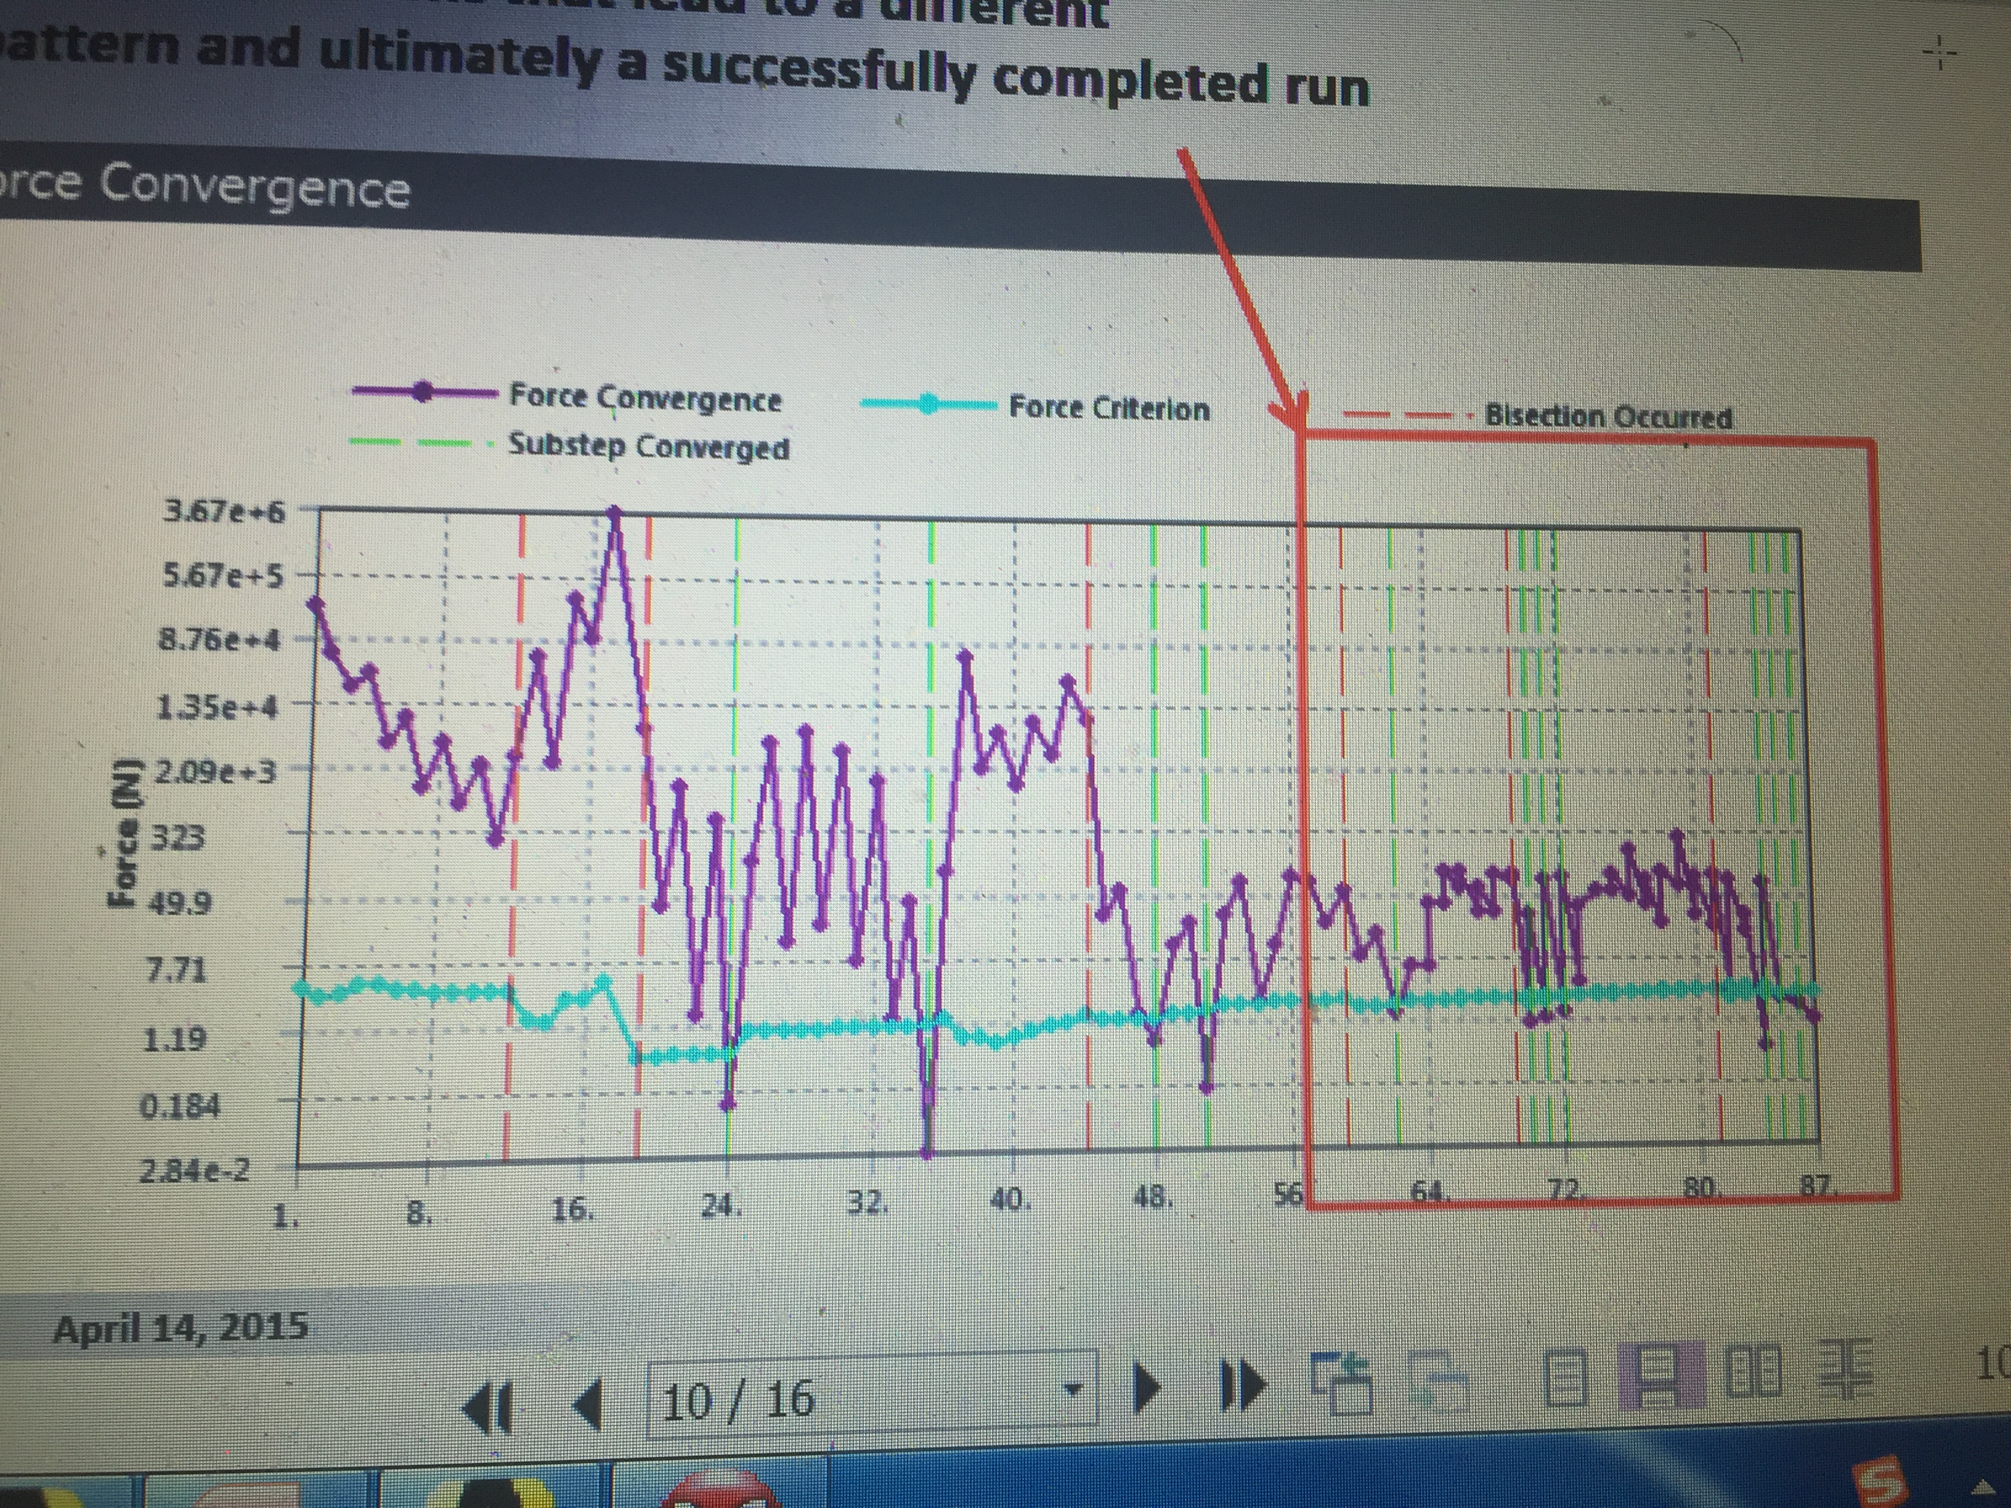The height and width of the screenshot is (1508, 2011).
Task: Select the Bisection Occurred legend label
Action: 1608,416
